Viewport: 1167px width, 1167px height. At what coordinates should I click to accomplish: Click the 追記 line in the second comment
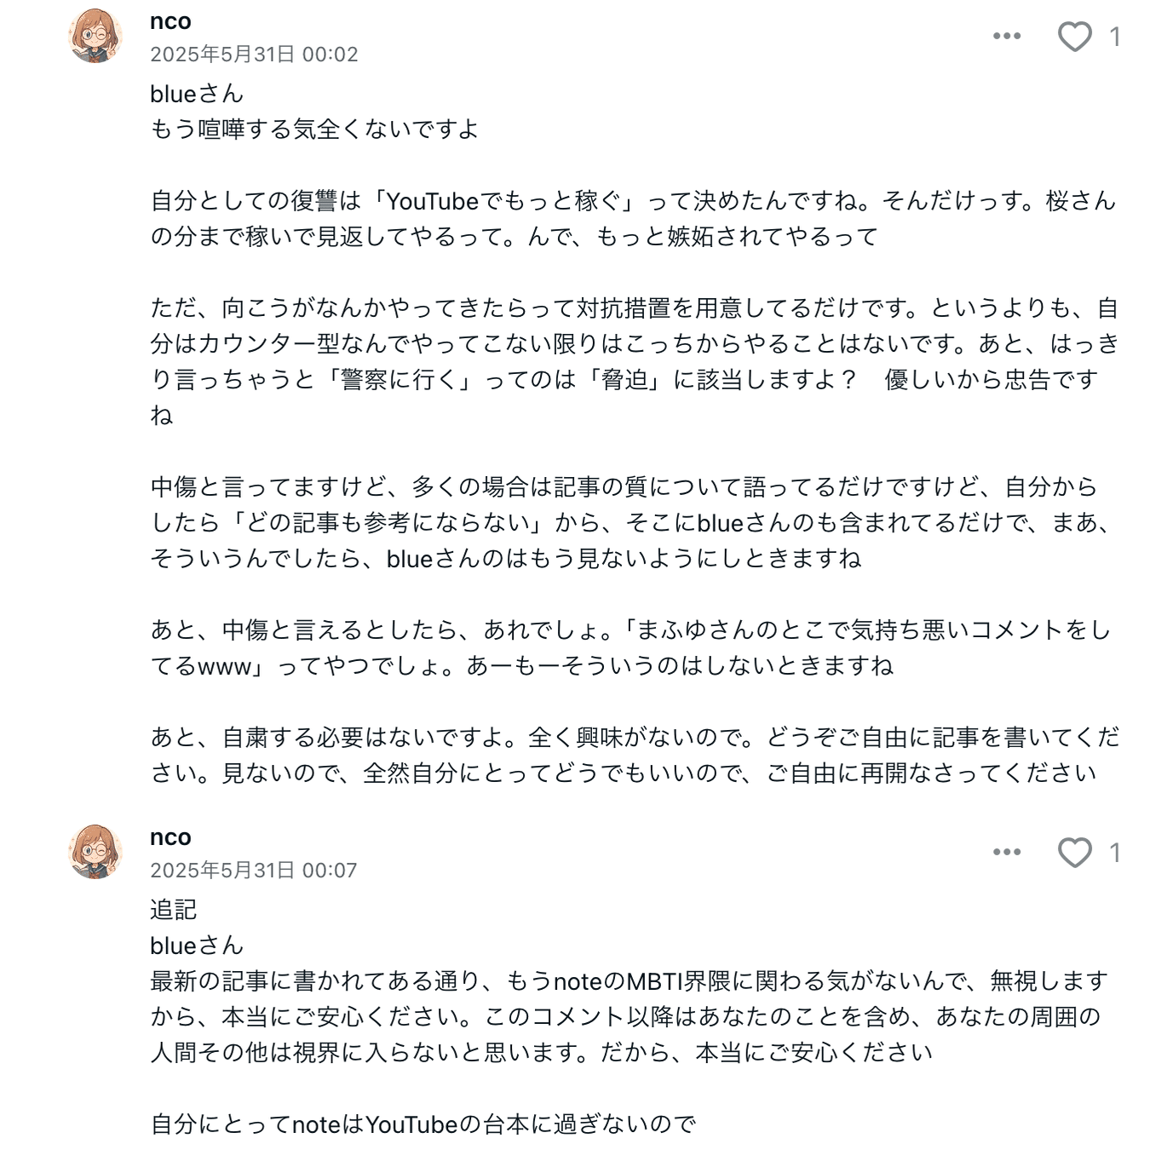coord(174,910)
